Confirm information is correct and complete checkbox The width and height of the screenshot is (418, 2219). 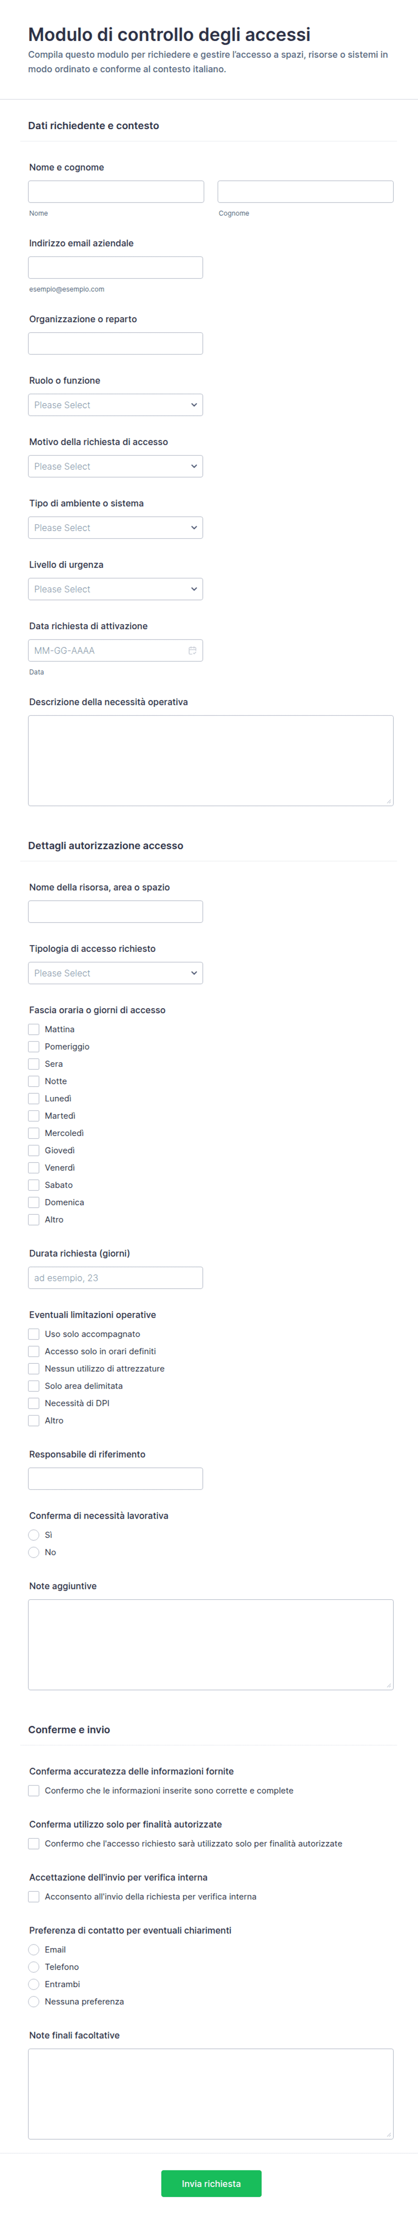click(34, 1790)
